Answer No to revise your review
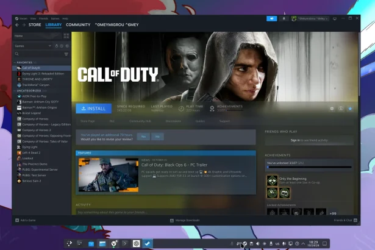Viewport: 375px width, 250px height. point(157,137)
